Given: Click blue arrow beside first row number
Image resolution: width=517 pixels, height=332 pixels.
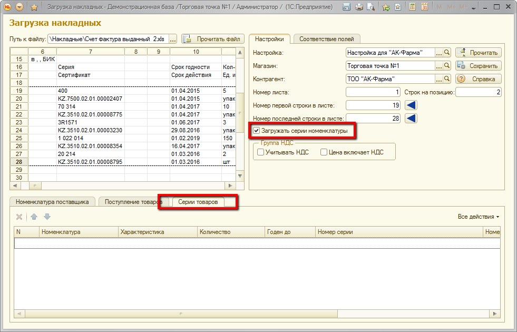Looking at the screenshot, I should 412,105.
